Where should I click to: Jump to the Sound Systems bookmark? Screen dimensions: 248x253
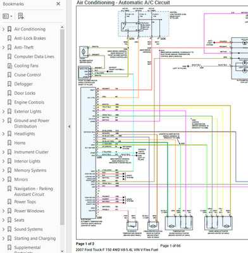(28, 229)
